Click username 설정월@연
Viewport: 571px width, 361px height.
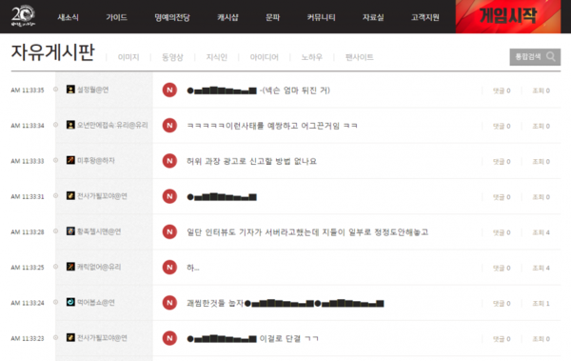[93, 90]
